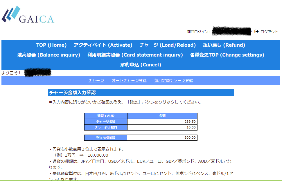
Task: Click the example value 10,000.00
Action: coord(98,155)
